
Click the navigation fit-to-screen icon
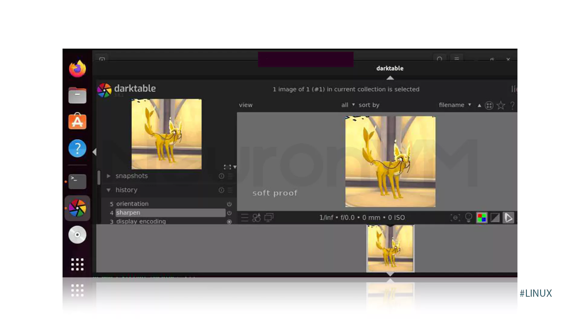coord(227,167)
